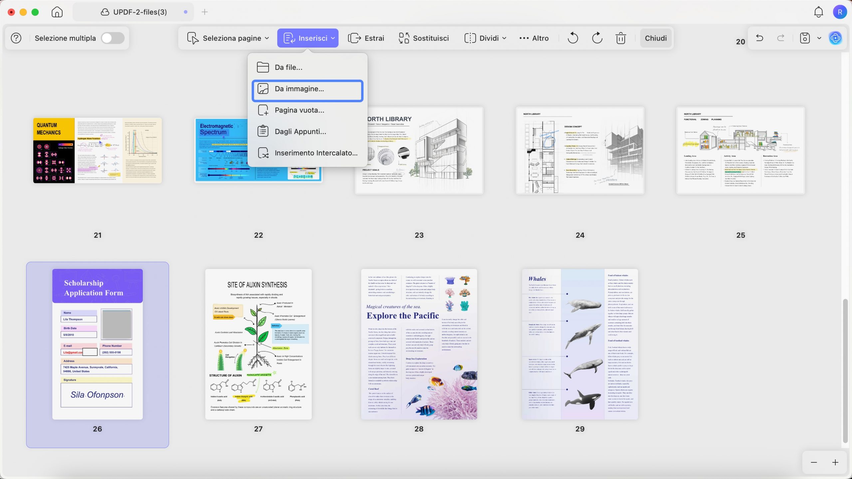The image size is (852, 479).
Task: Rotate page counterclockwise
Action: [x=573, y=38]
